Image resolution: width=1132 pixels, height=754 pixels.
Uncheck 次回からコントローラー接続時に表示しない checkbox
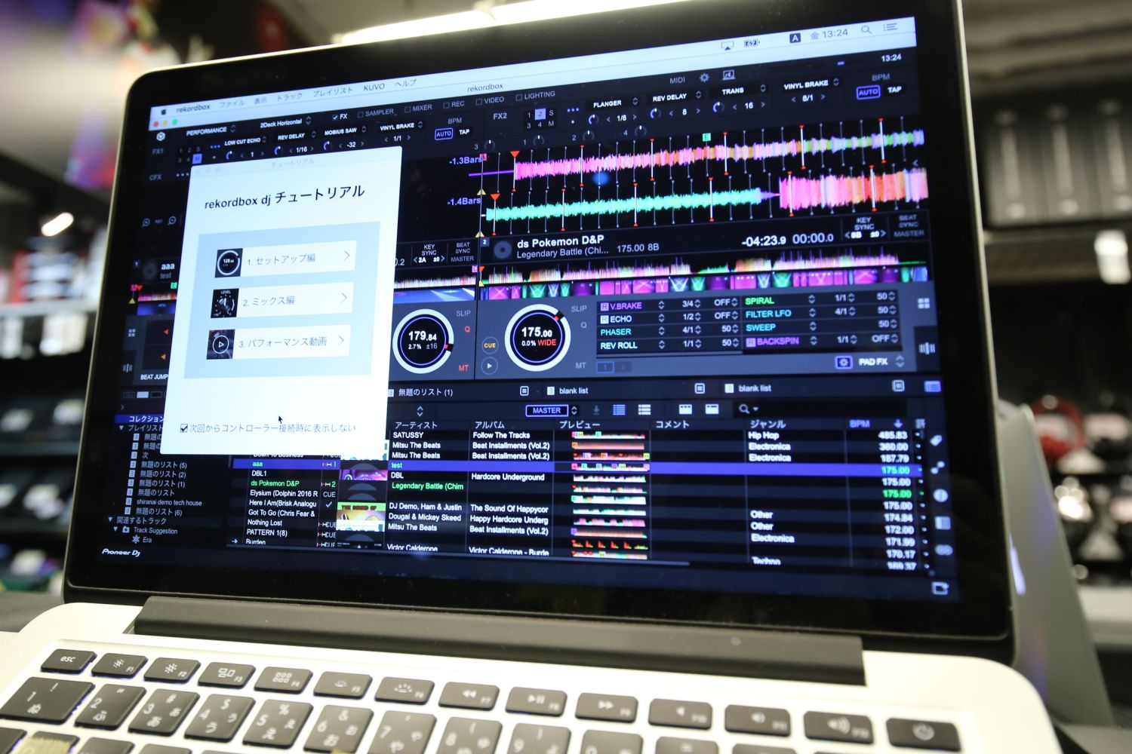pos(183,428)
